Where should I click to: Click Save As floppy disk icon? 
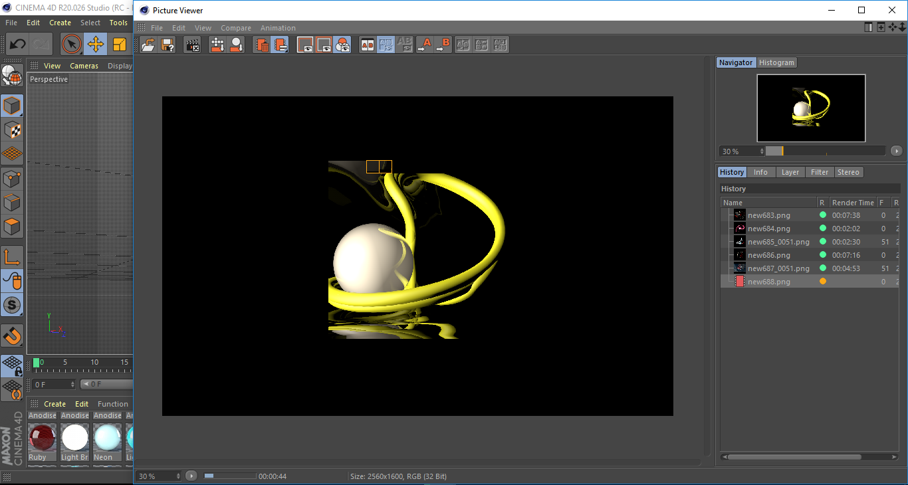coord(168,45)
